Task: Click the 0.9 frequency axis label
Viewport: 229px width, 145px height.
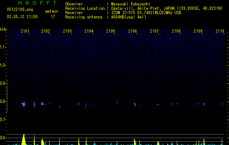Action: pos(3,83)
